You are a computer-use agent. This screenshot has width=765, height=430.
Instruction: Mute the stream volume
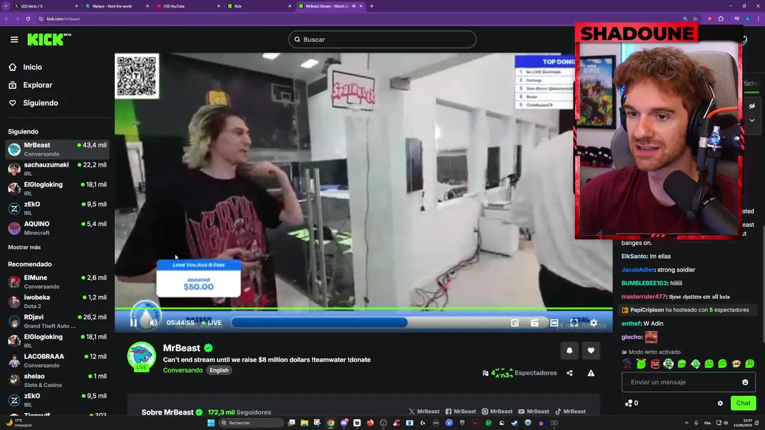coord(153,322)
